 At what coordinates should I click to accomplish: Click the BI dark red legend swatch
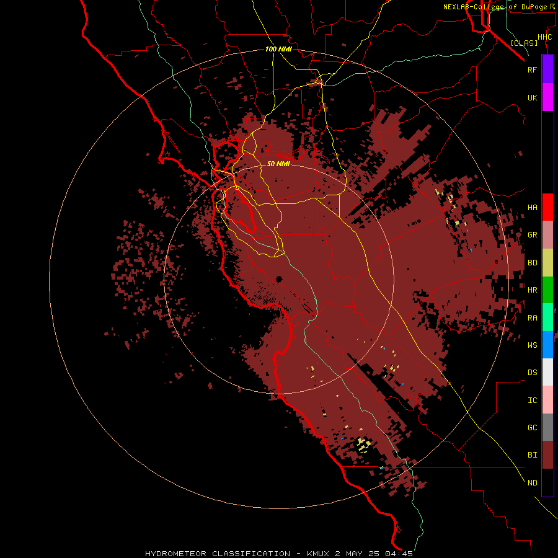pos(547,455)
